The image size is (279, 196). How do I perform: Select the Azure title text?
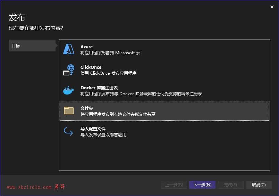(86, 47)
